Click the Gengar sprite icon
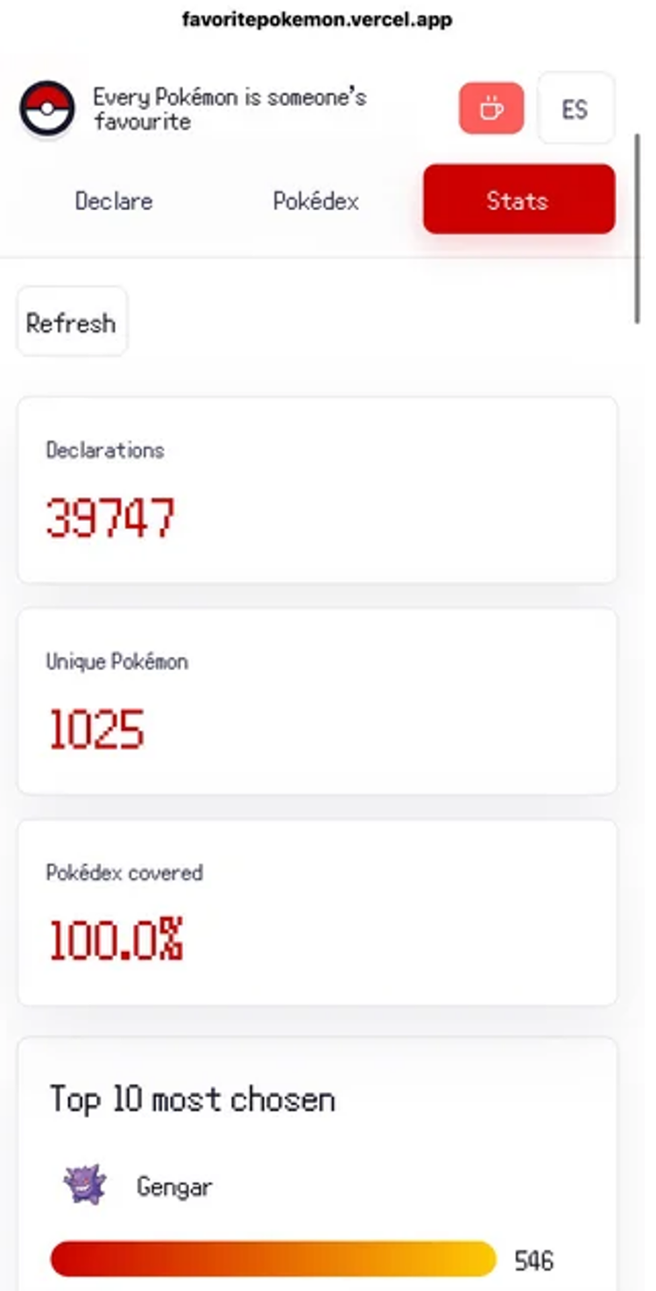Screen dimensions: 656x1291 coord(84,1186)
